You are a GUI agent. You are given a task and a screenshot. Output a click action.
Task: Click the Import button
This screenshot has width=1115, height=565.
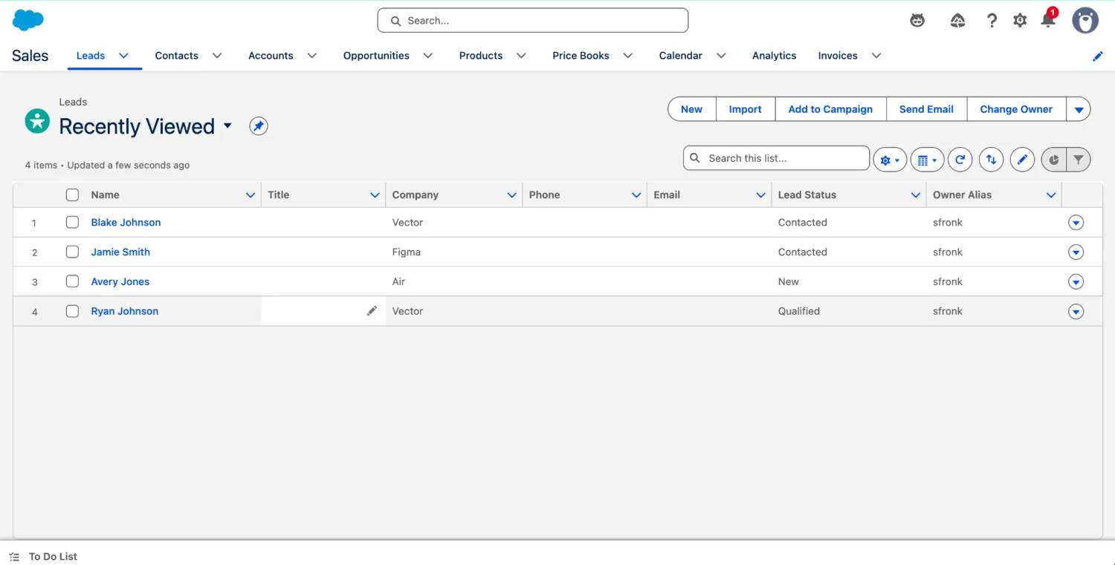[x=745, y=109]
